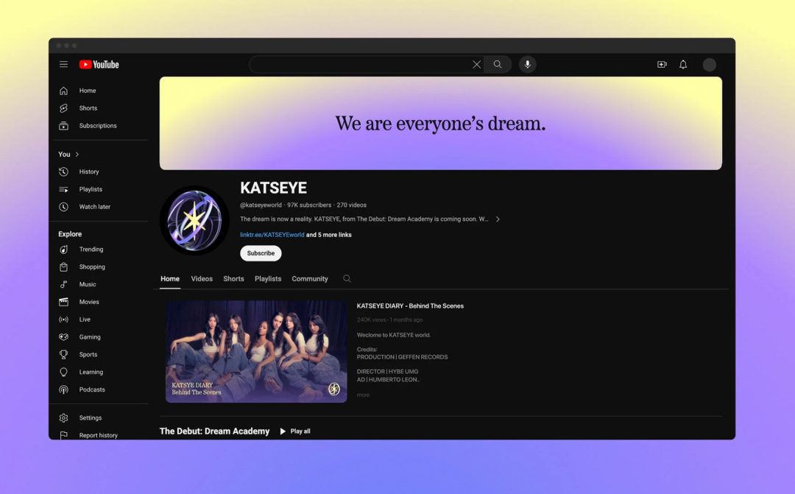
Task: Open the channel Shorts tab
Action: pyautogui.click(x=234, y=279)
